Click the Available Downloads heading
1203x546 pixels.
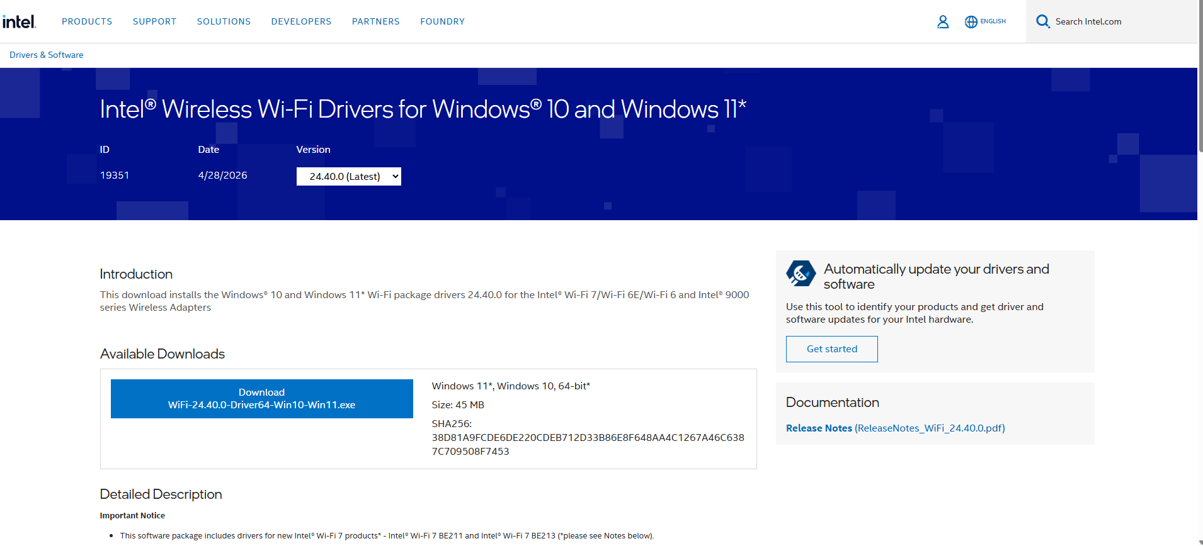[162, 354]
